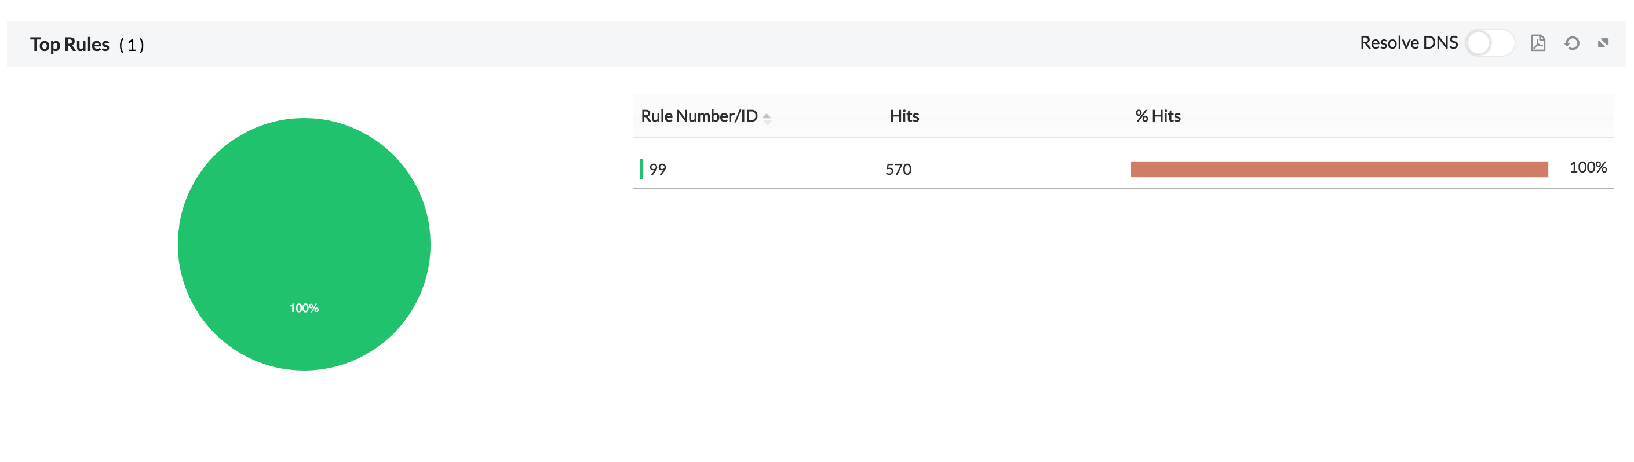Export Top Rules as PDF

pos(1538,43)
